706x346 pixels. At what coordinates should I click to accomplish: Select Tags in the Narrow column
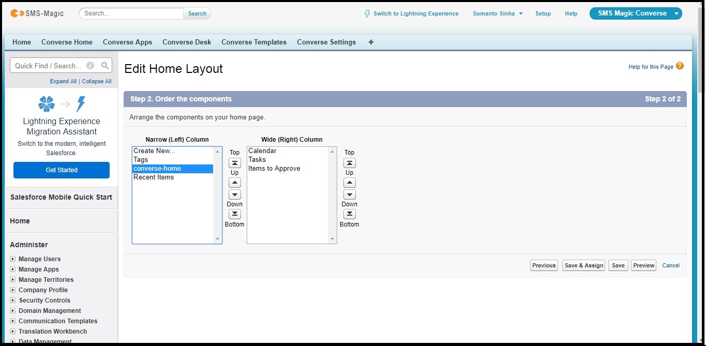(x=173, y=160)
